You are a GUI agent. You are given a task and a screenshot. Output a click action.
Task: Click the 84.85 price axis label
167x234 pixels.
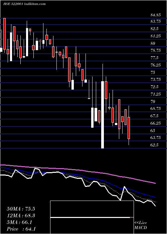click(156, 15)
